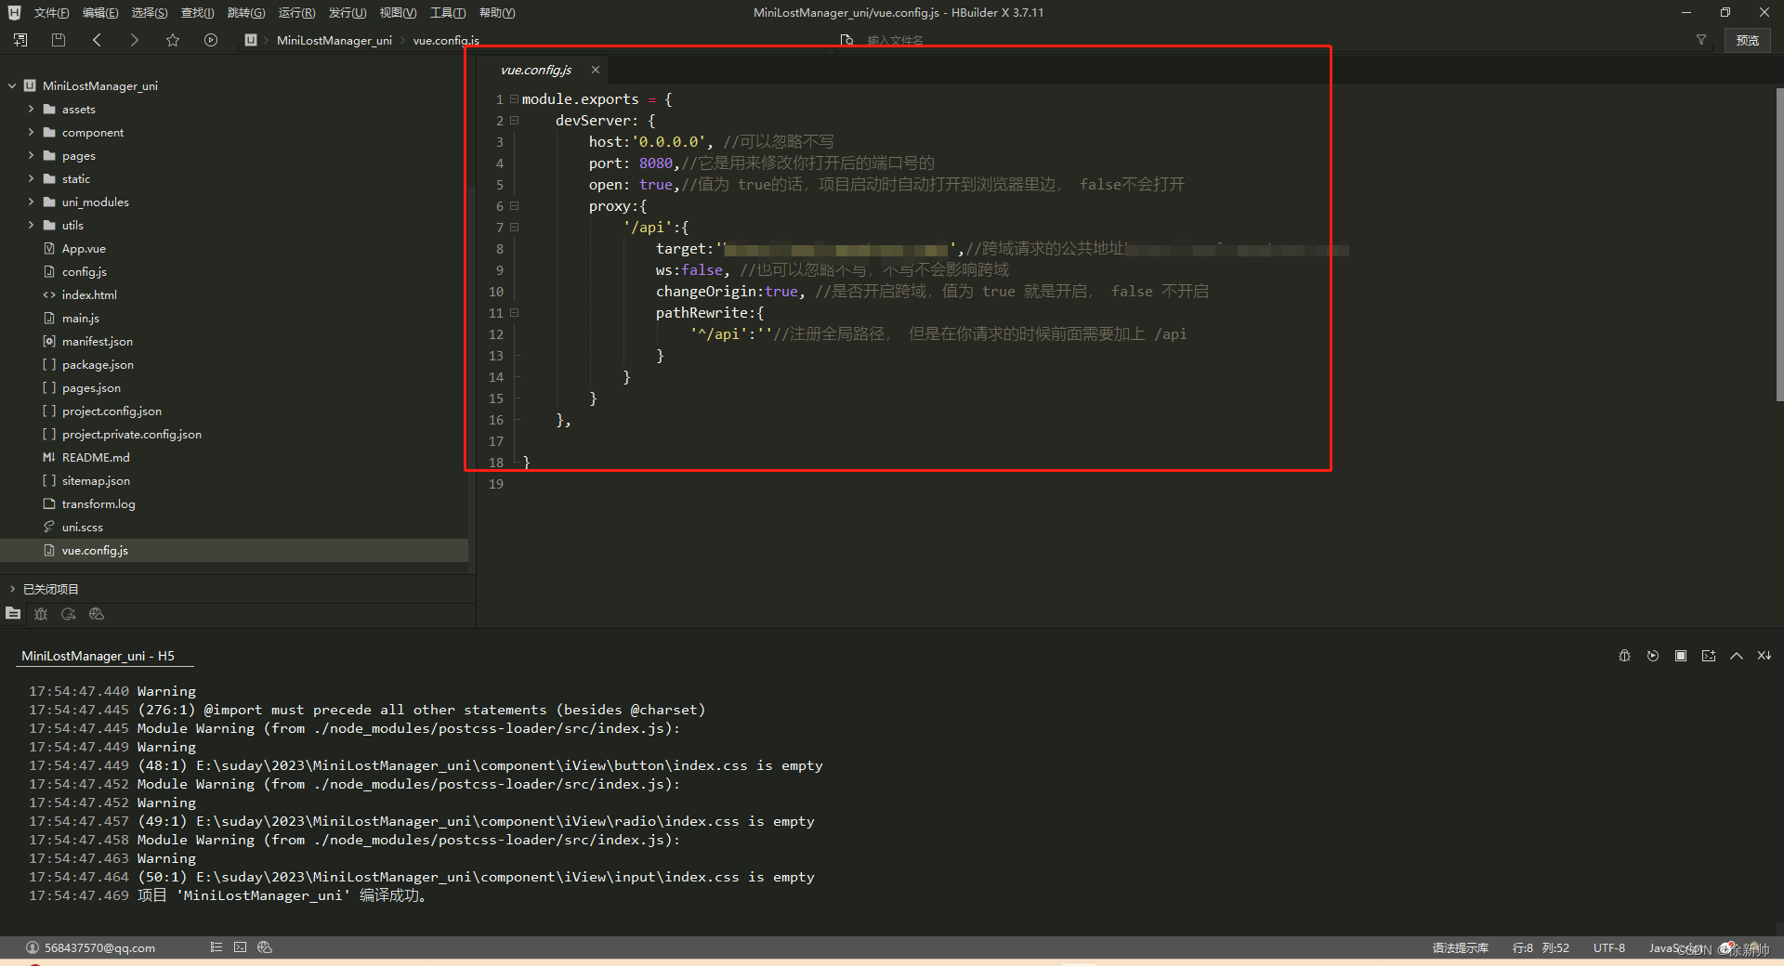The width and height of the screenshot is (1784, 966).
Task: Click the 语法提示库 status bar entry
Action: [x=1461, y=947]
